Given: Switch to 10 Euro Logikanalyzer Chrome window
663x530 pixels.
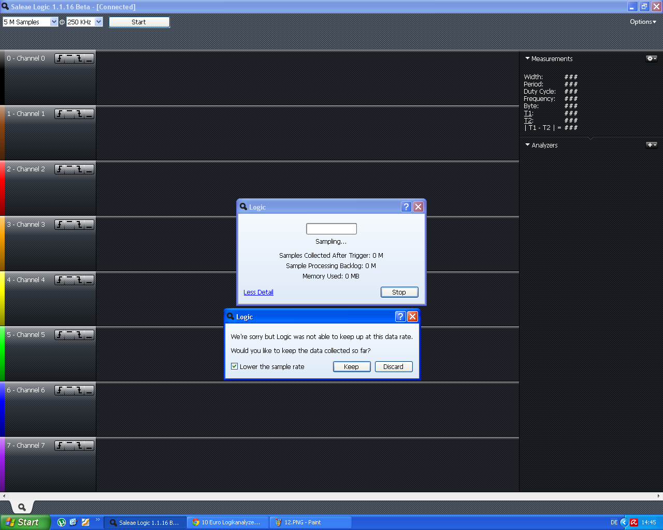Looking at the screenshot, I should coord(228,522).
